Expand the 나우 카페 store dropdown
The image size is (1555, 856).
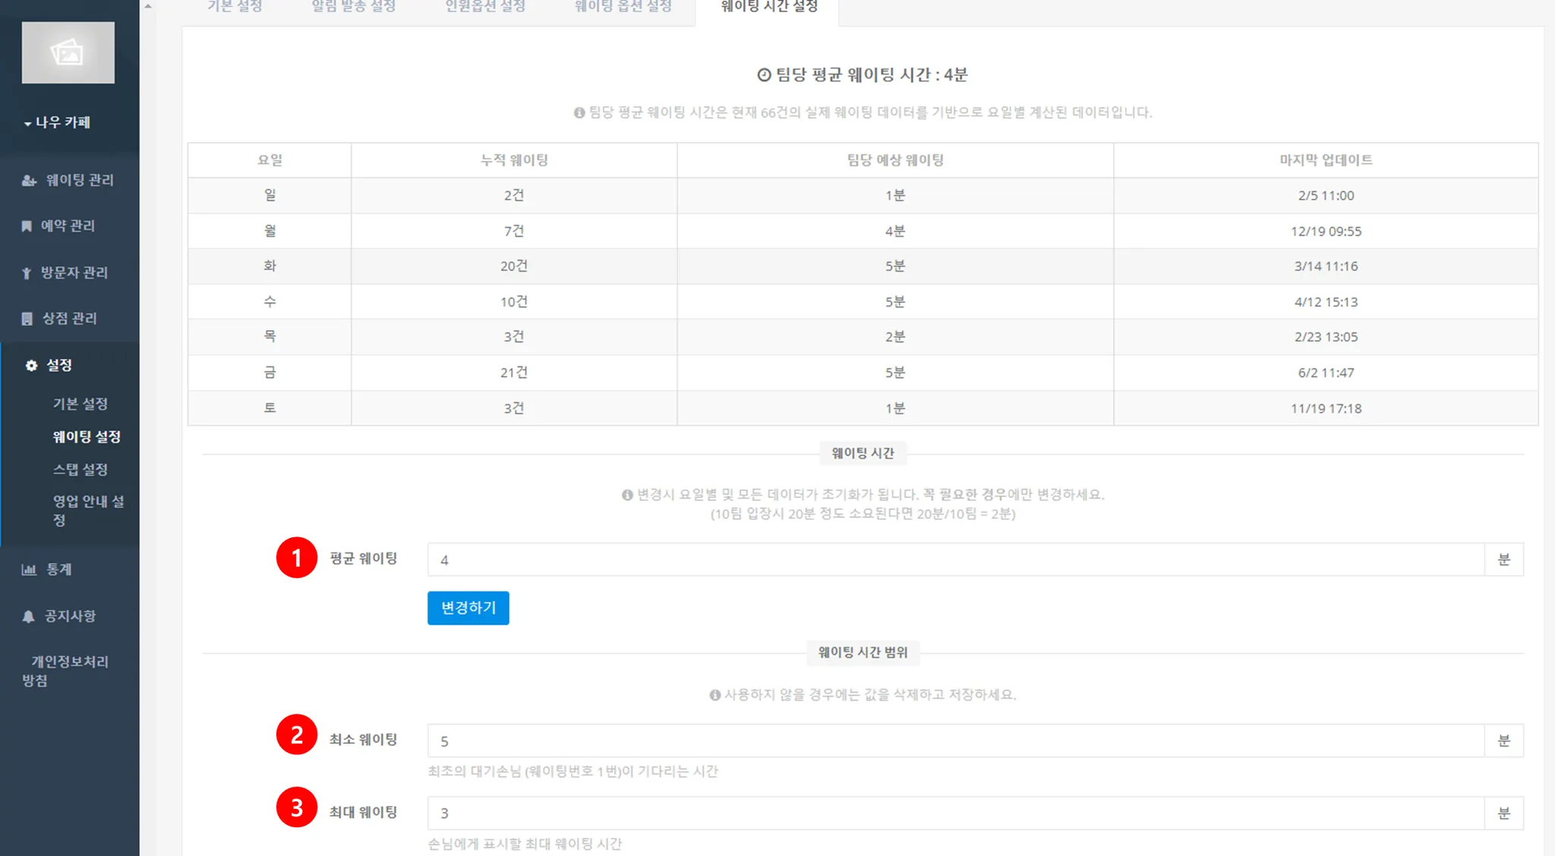(x=58, y=122)
